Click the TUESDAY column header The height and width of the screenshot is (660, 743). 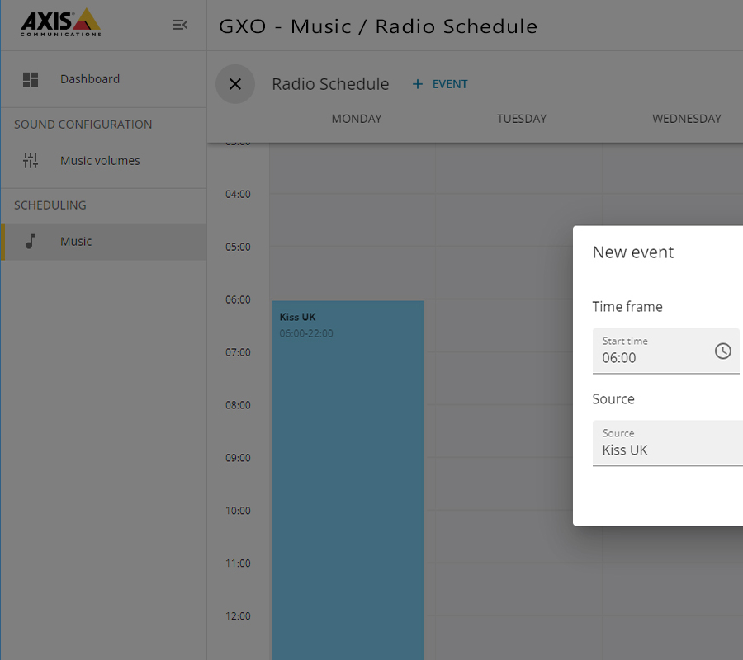click(x=521, y=119)
